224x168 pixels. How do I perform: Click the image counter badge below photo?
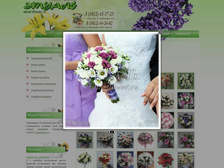112,132
